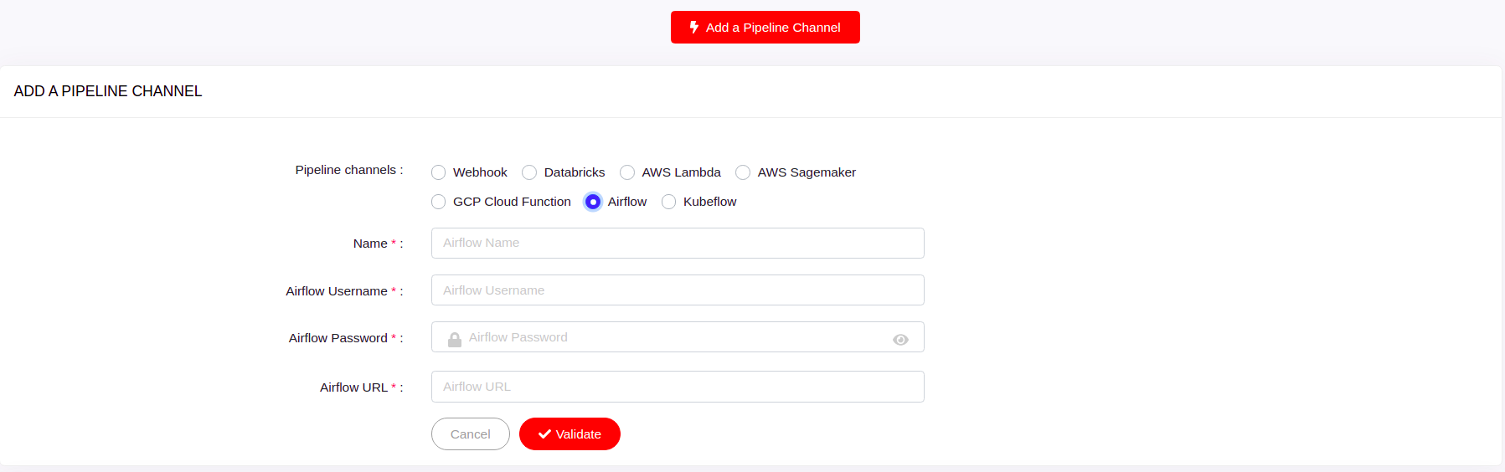Click the "Name" field label

click(370, 244)
